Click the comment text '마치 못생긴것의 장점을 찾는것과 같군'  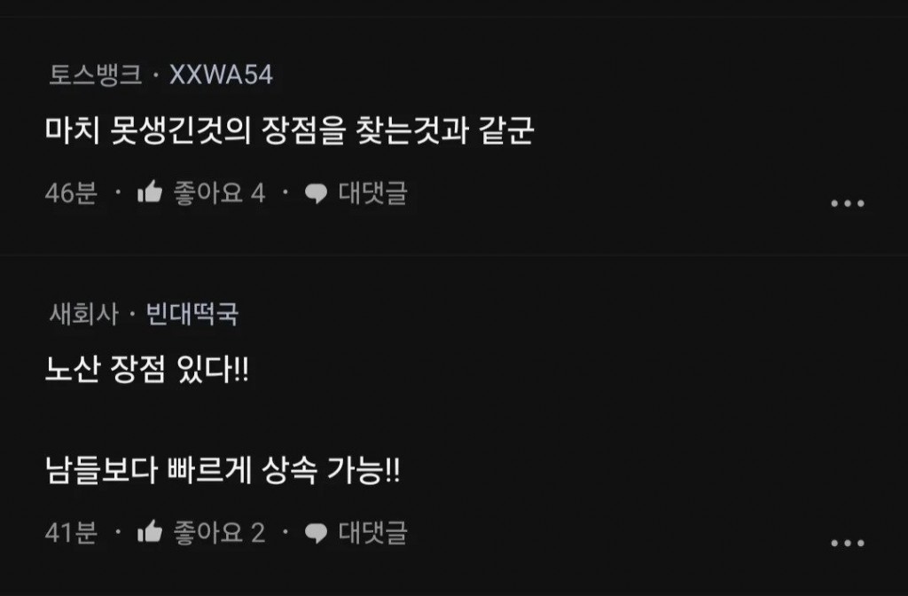[290, 131]
